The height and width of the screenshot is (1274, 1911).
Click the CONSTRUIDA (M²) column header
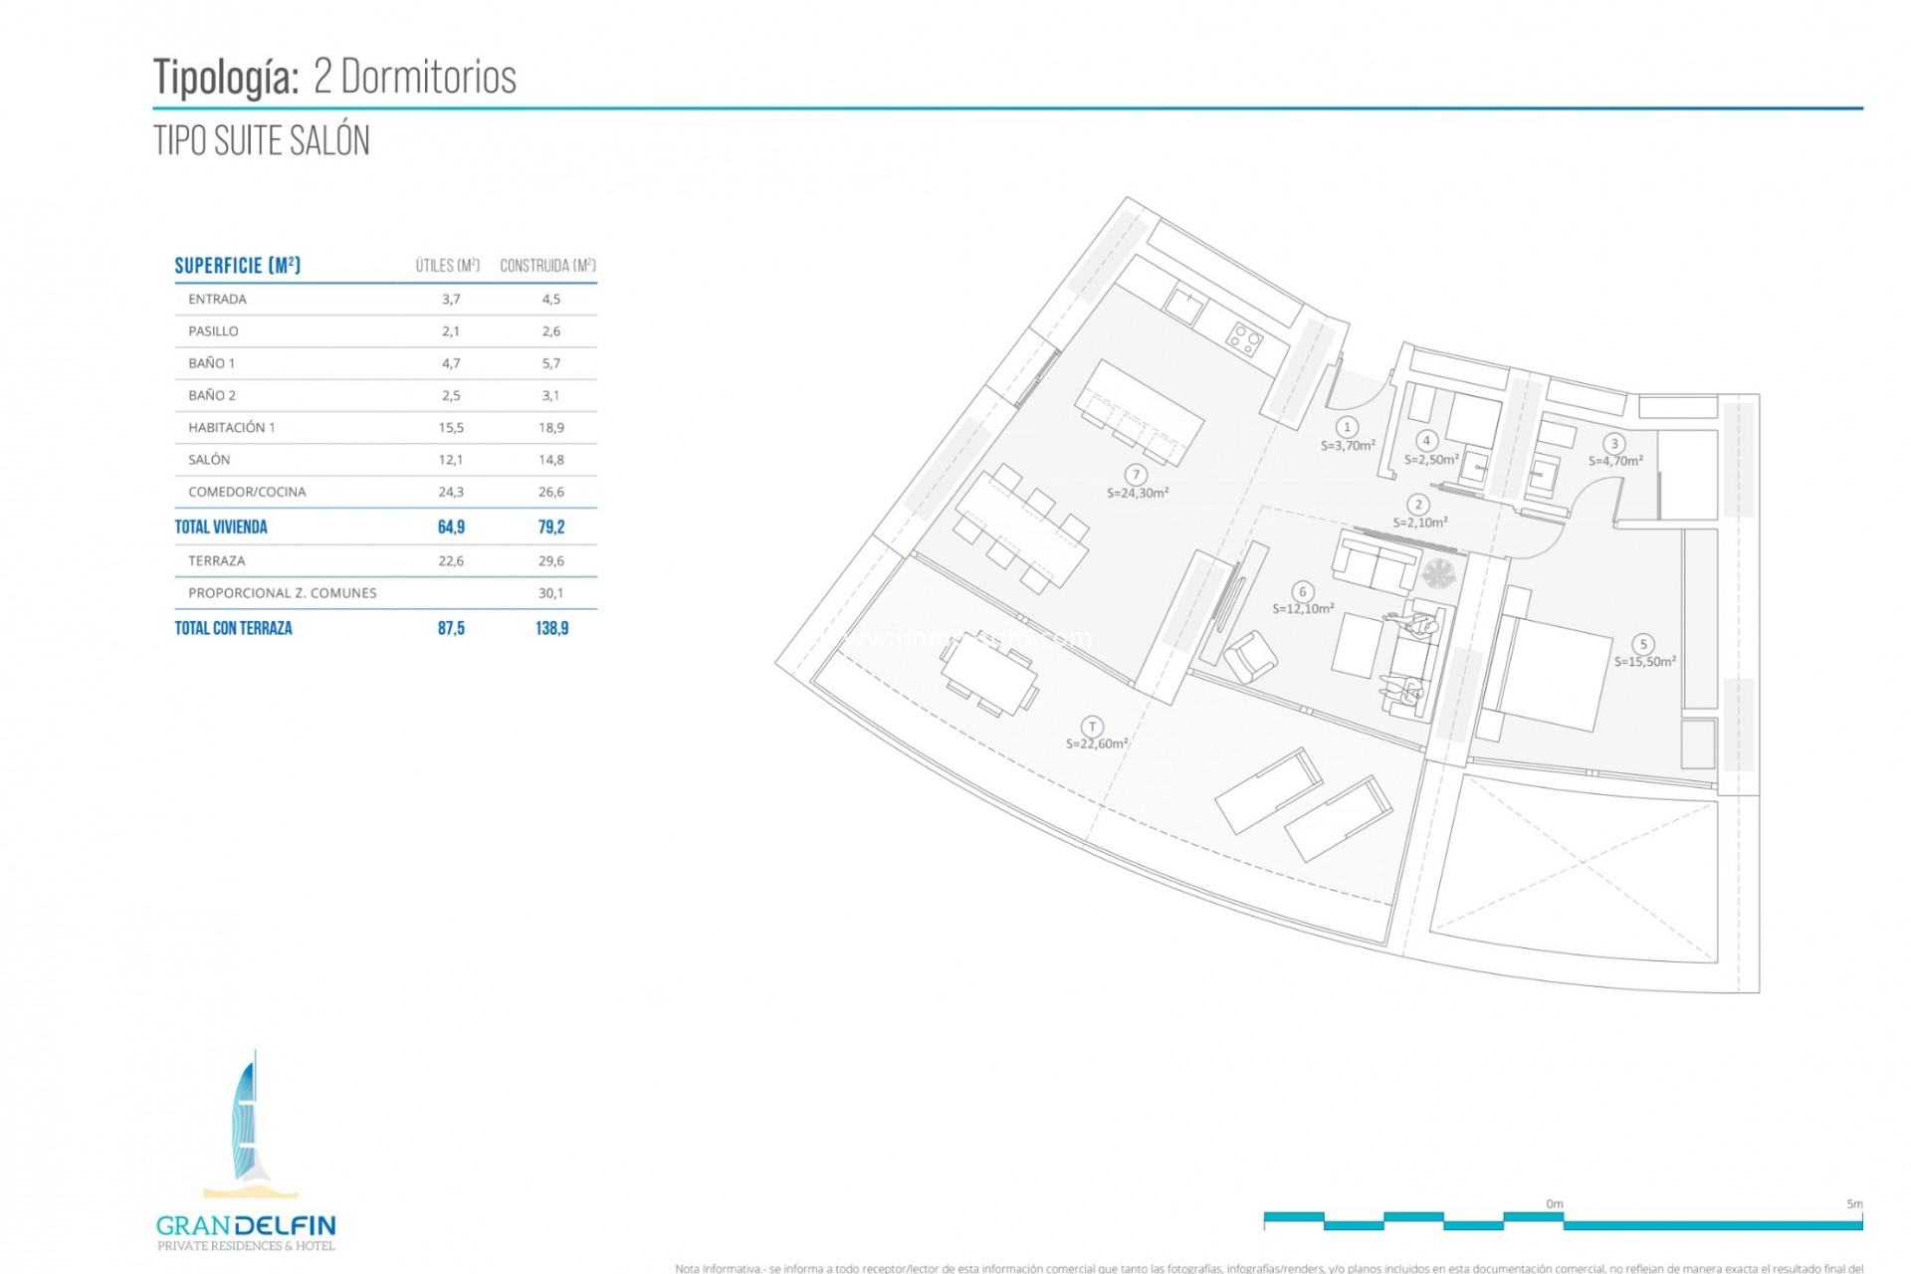[x=547, y=266]
